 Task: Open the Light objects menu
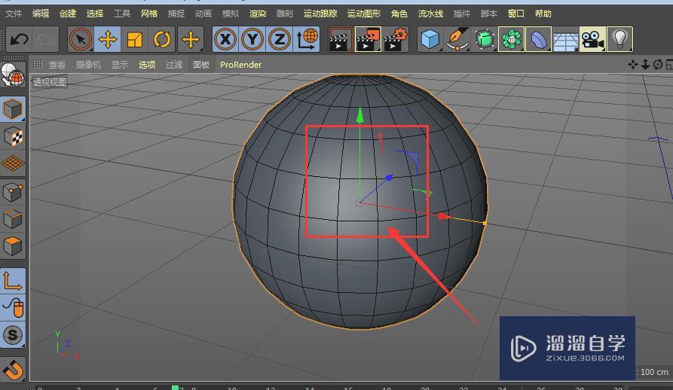(x=619, y=39)
